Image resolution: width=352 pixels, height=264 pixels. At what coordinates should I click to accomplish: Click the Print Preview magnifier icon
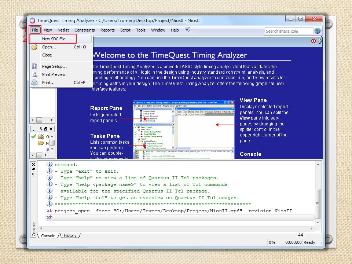(x=34, y=74)
